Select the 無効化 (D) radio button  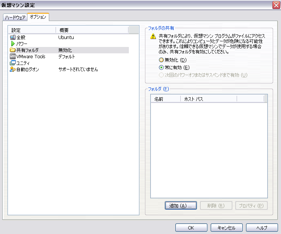coord(161,60)
